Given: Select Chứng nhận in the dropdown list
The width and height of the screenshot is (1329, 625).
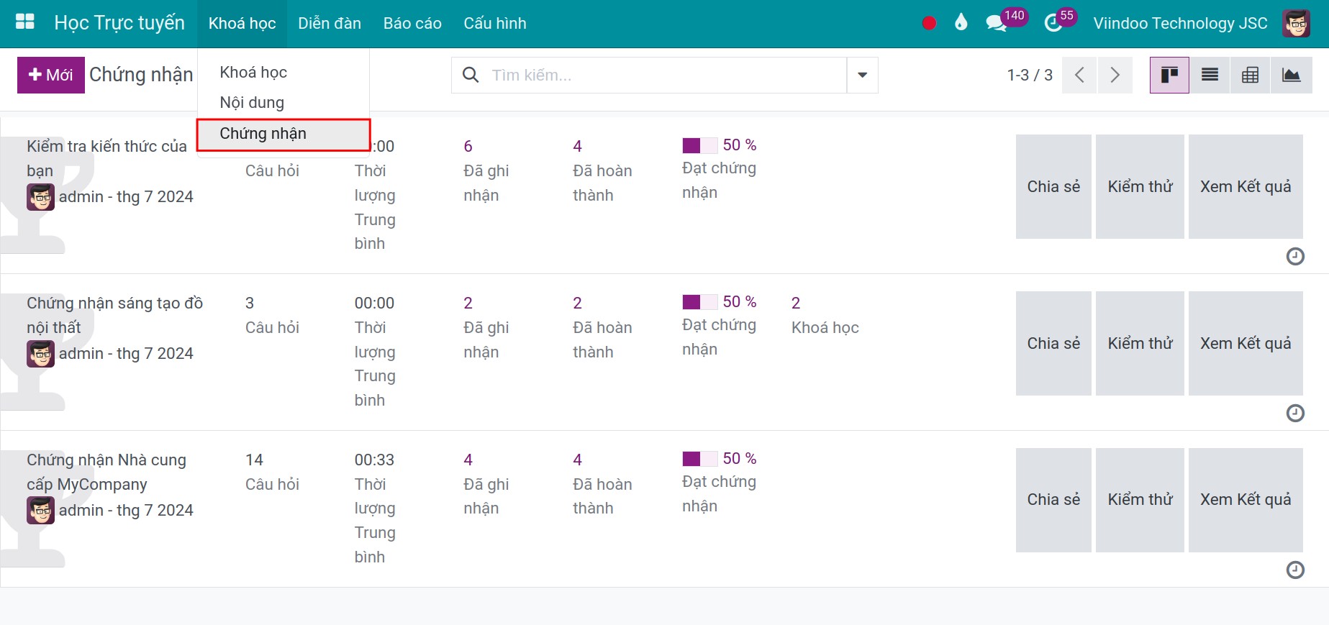Looking at the screenshot, I should [x=284, y=134].
